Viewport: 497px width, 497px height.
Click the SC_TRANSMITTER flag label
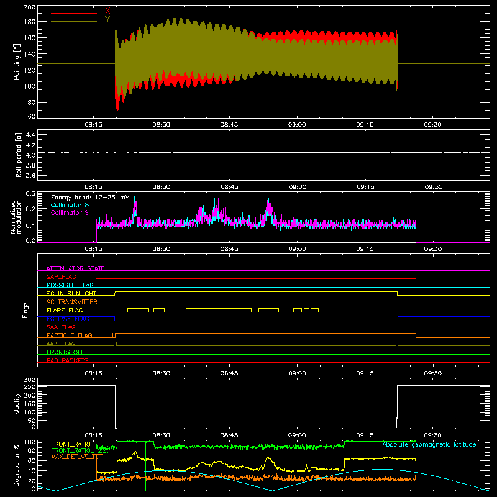[72, 302]
